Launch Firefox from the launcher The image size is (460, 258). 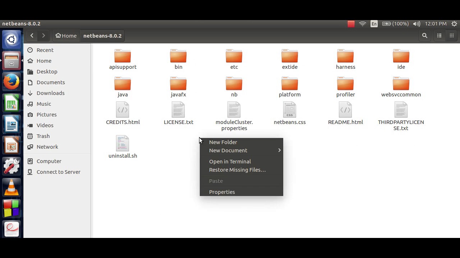(11, 82)
